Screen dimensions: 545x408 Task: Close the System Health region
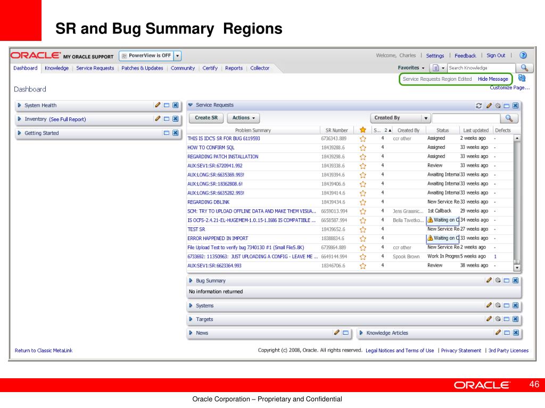tap(176, 105)
